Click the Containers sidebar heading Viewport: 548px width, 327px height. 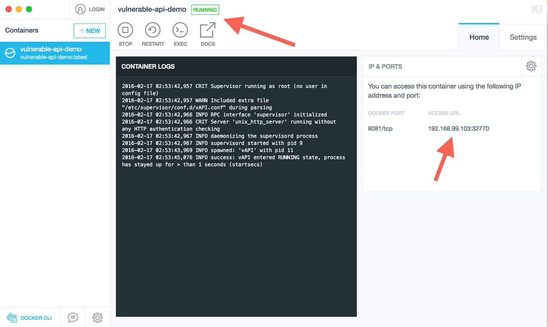[21, 30]
